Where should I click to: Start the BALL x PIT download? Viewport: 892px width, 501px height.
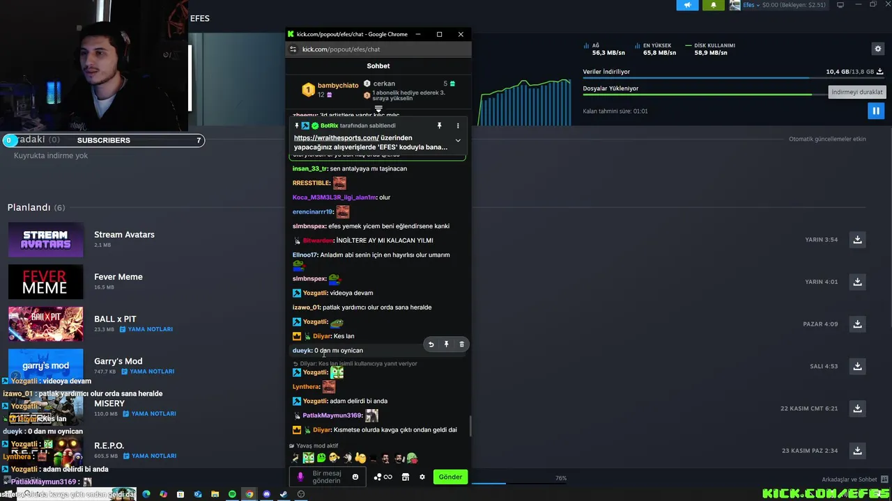[x=857, y=324]
